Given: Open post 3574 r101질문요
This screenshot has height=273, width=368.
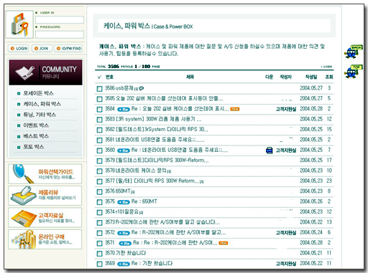Looking at the screenshot, I should (x=127, y=211).
